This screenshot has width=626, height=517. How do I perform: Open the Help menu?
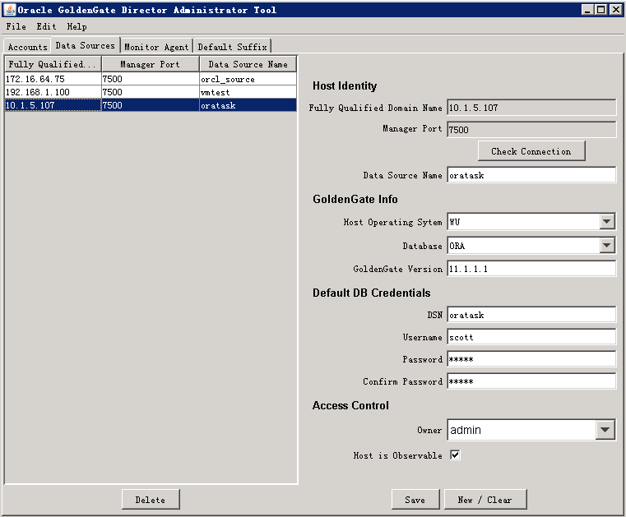(x=77, y=26)
